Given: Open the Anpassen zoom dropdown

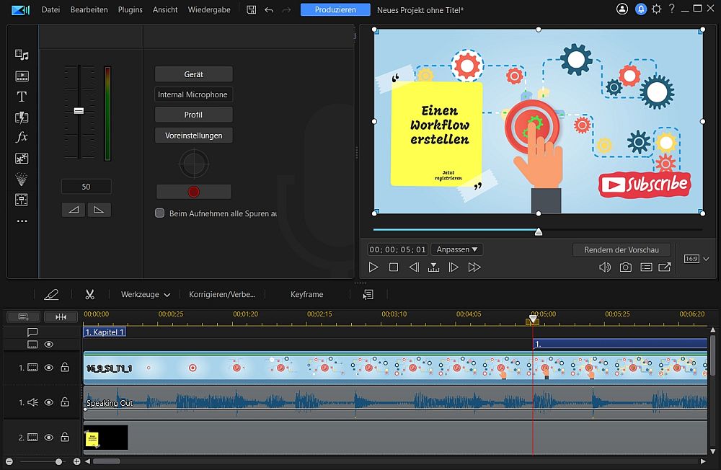Looking at the screenshot, I should pyautogui.click(x=456, y=249).
